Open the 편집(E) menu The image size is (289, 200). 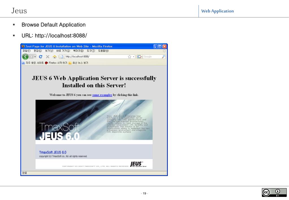tap(38, 51)
